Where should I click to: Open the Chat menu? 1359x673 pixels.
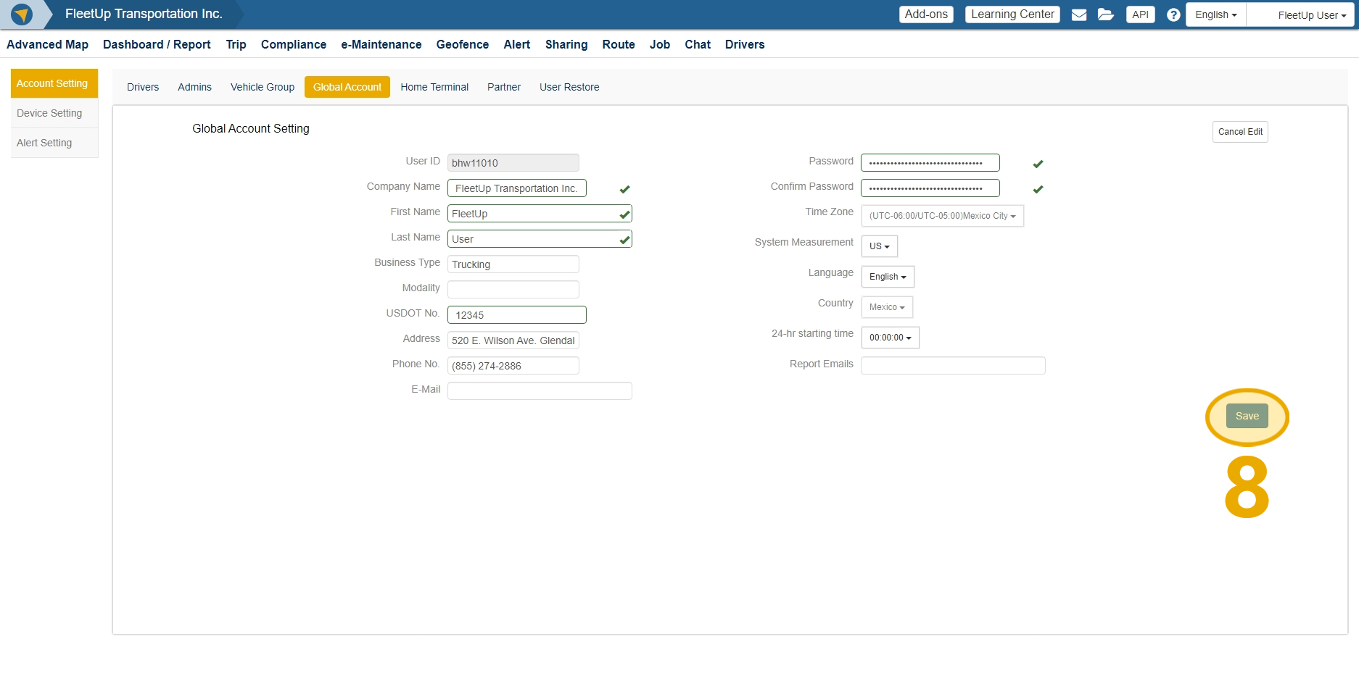coord(698,44)
